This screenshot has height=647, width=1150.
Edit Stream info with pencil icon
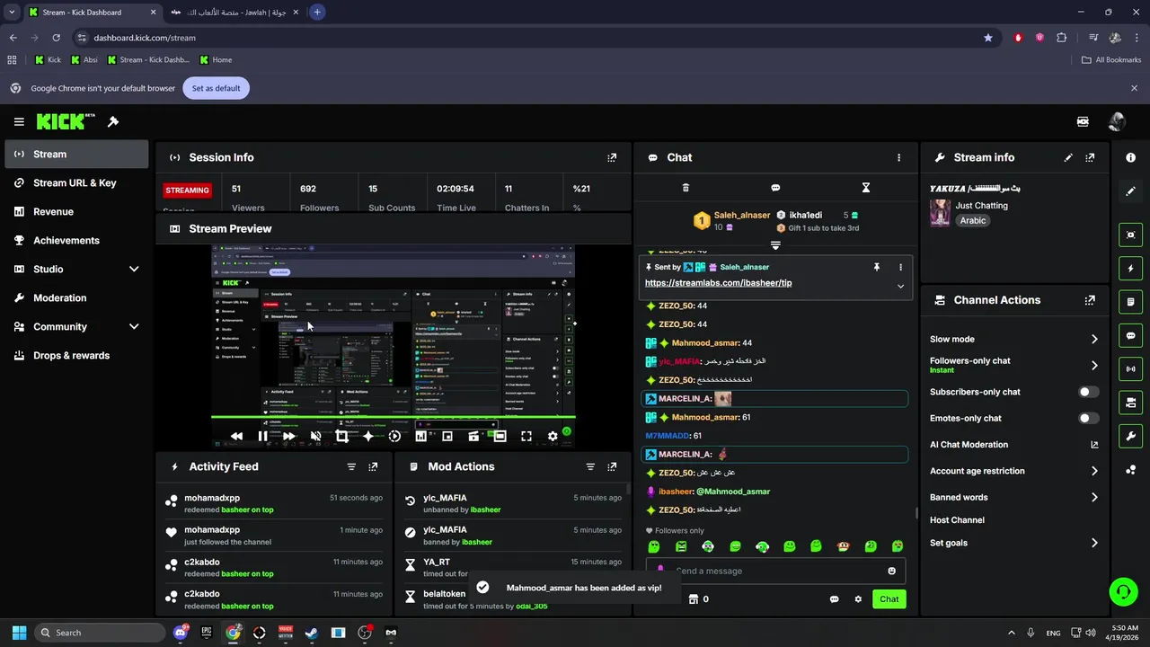[1068, 157]
